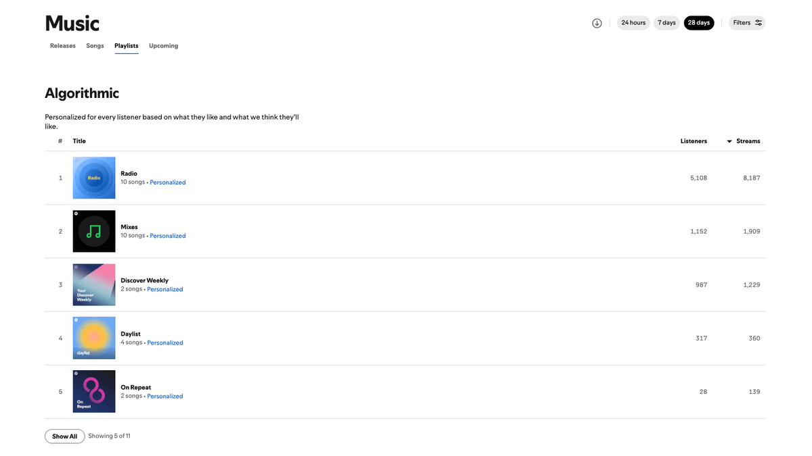Open the Radio playlist title
The image size is (812, 456).
pos(129,174)
